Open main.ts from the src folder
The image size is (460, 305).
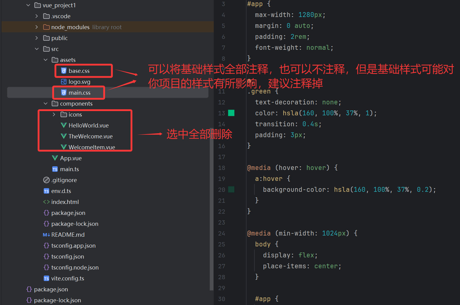tap(70, 169)
